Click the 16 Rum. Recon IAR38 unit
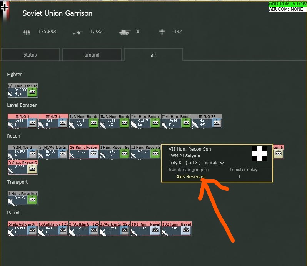The width and height of the screenshot is (307, 266). point(84,152)
